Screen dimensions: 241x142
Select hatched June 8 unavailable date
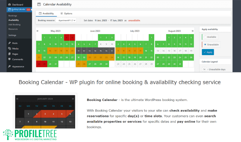coord(101,44)
